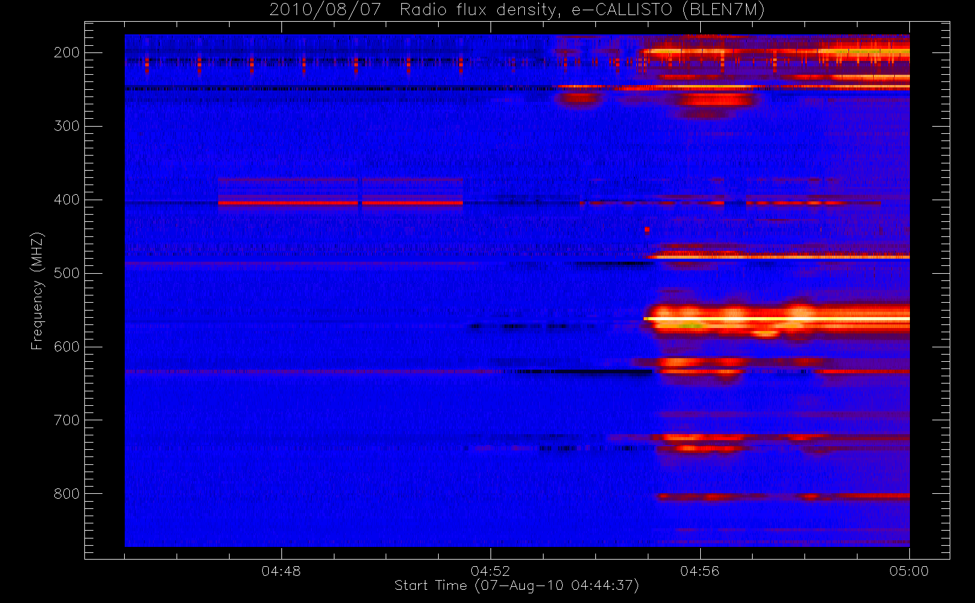Select the 400 frequency axis label
This screenshot has height=603, width=975.
click(x=66, y=200)
